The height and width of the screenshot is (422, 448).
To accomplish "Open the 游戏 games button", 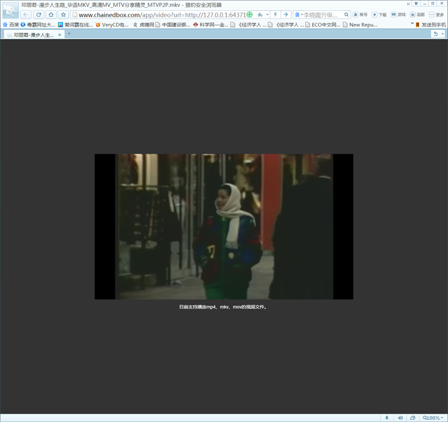I will pos(398,14).
